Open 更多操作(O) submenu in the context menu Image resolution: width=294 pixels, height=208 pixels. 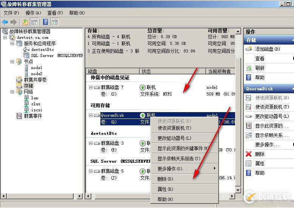pyautogui.click(x=185, y=169)
